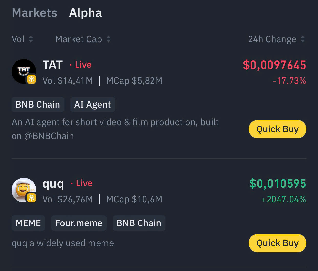318x271 pixels.
Task: Select the AI Agent tag
Action: 92,105
